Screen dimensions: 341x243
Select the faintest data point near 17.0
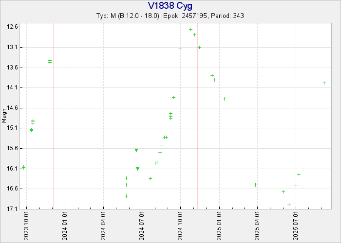[x=289, y=205]
